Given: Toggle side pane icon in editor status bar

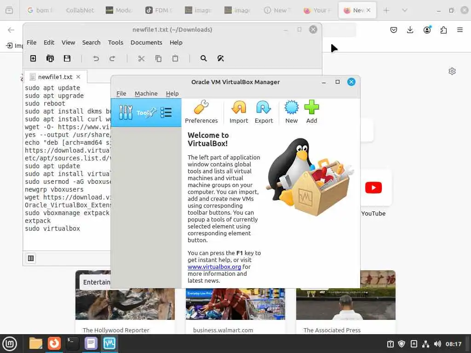Looking at the screenshot, I should click(x=31, y=258).
